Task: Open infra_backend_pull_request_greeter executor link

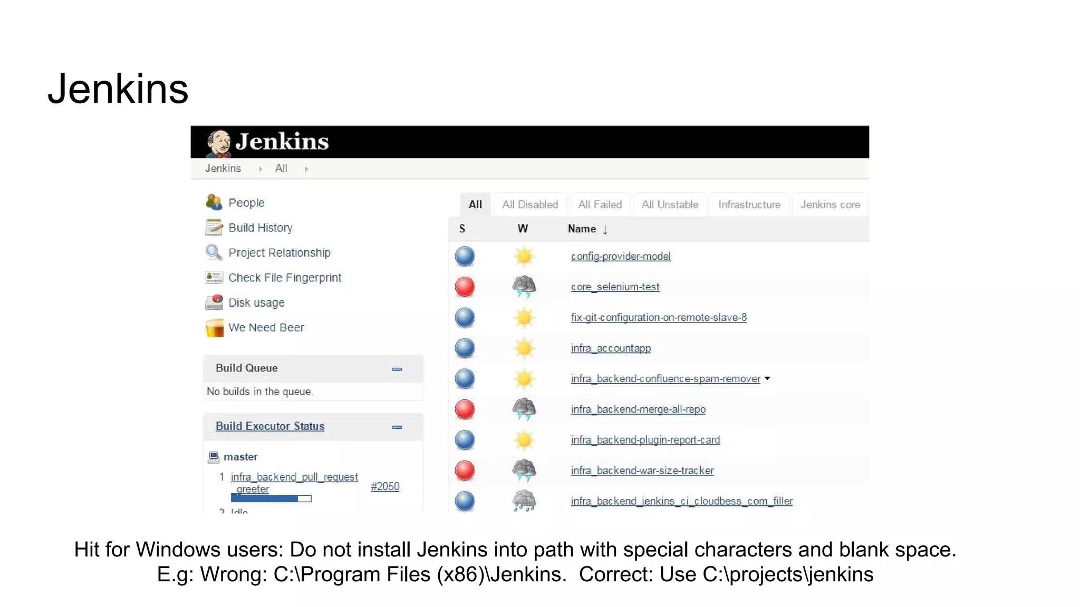Action: pyautogui.click(x=294, y=483)
